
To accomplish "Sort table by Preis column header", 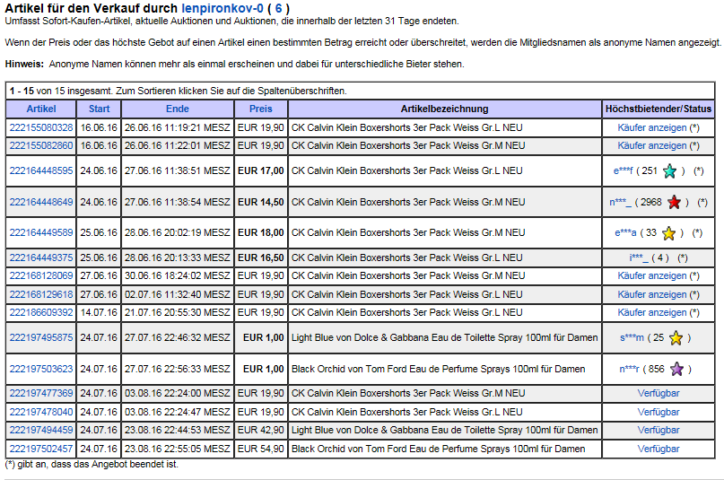I will click(x=261, y=109).
